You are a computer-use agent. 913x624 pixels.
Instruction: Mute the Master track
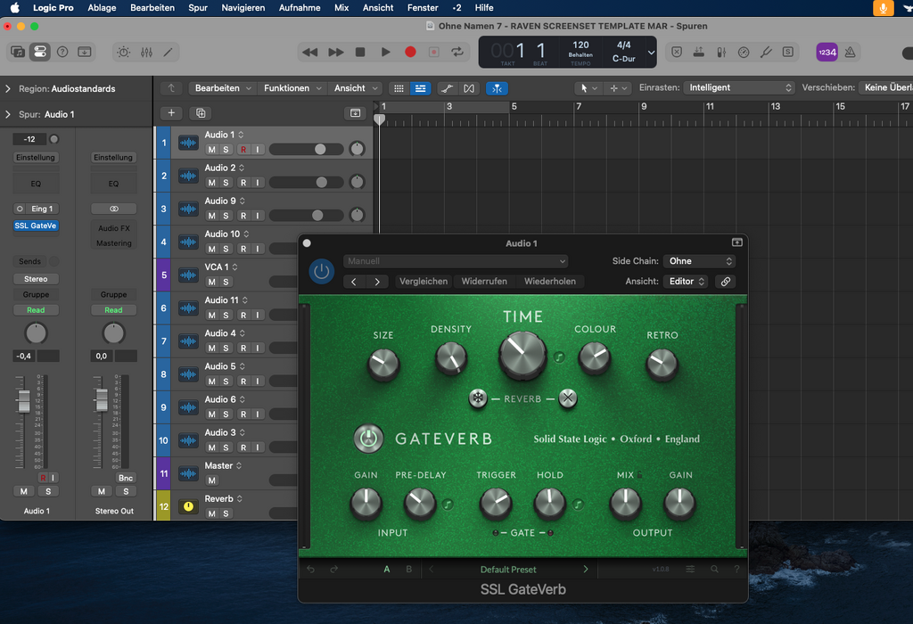pos(212,480)
